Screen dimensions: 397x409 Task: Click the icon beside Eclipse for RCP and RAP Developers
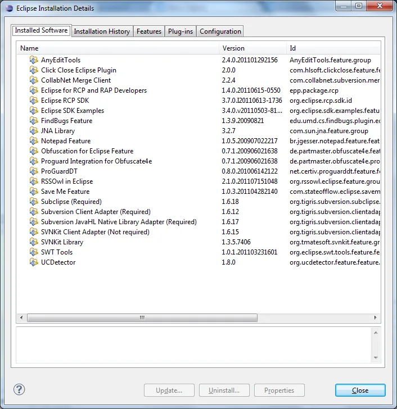coord(33,90)
